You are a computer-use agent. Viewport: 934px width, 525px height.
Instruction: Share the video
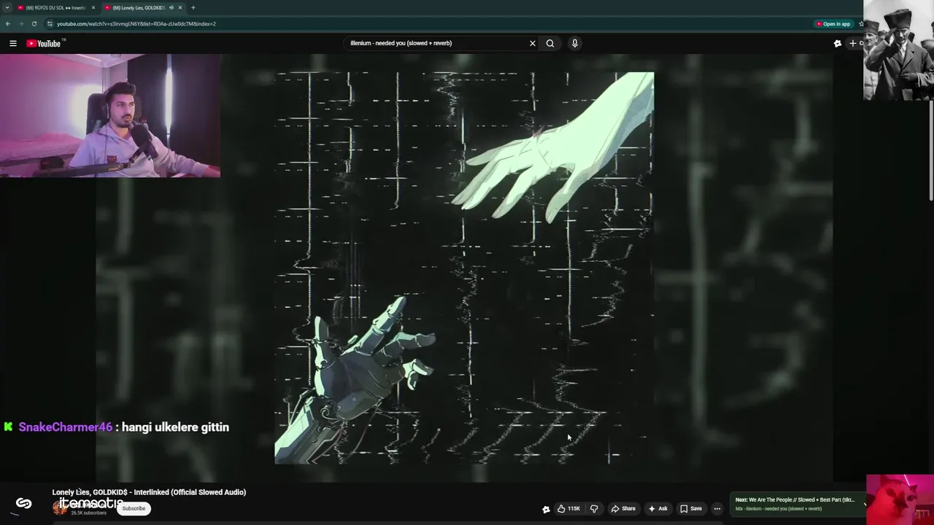pos(622,508)
